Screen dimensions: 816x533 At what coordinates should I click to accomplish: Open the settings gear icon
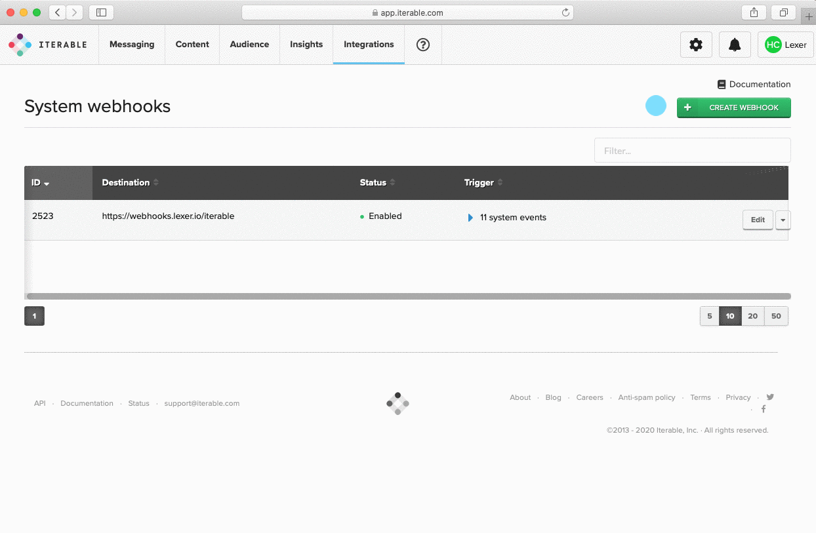coord(696,45)
